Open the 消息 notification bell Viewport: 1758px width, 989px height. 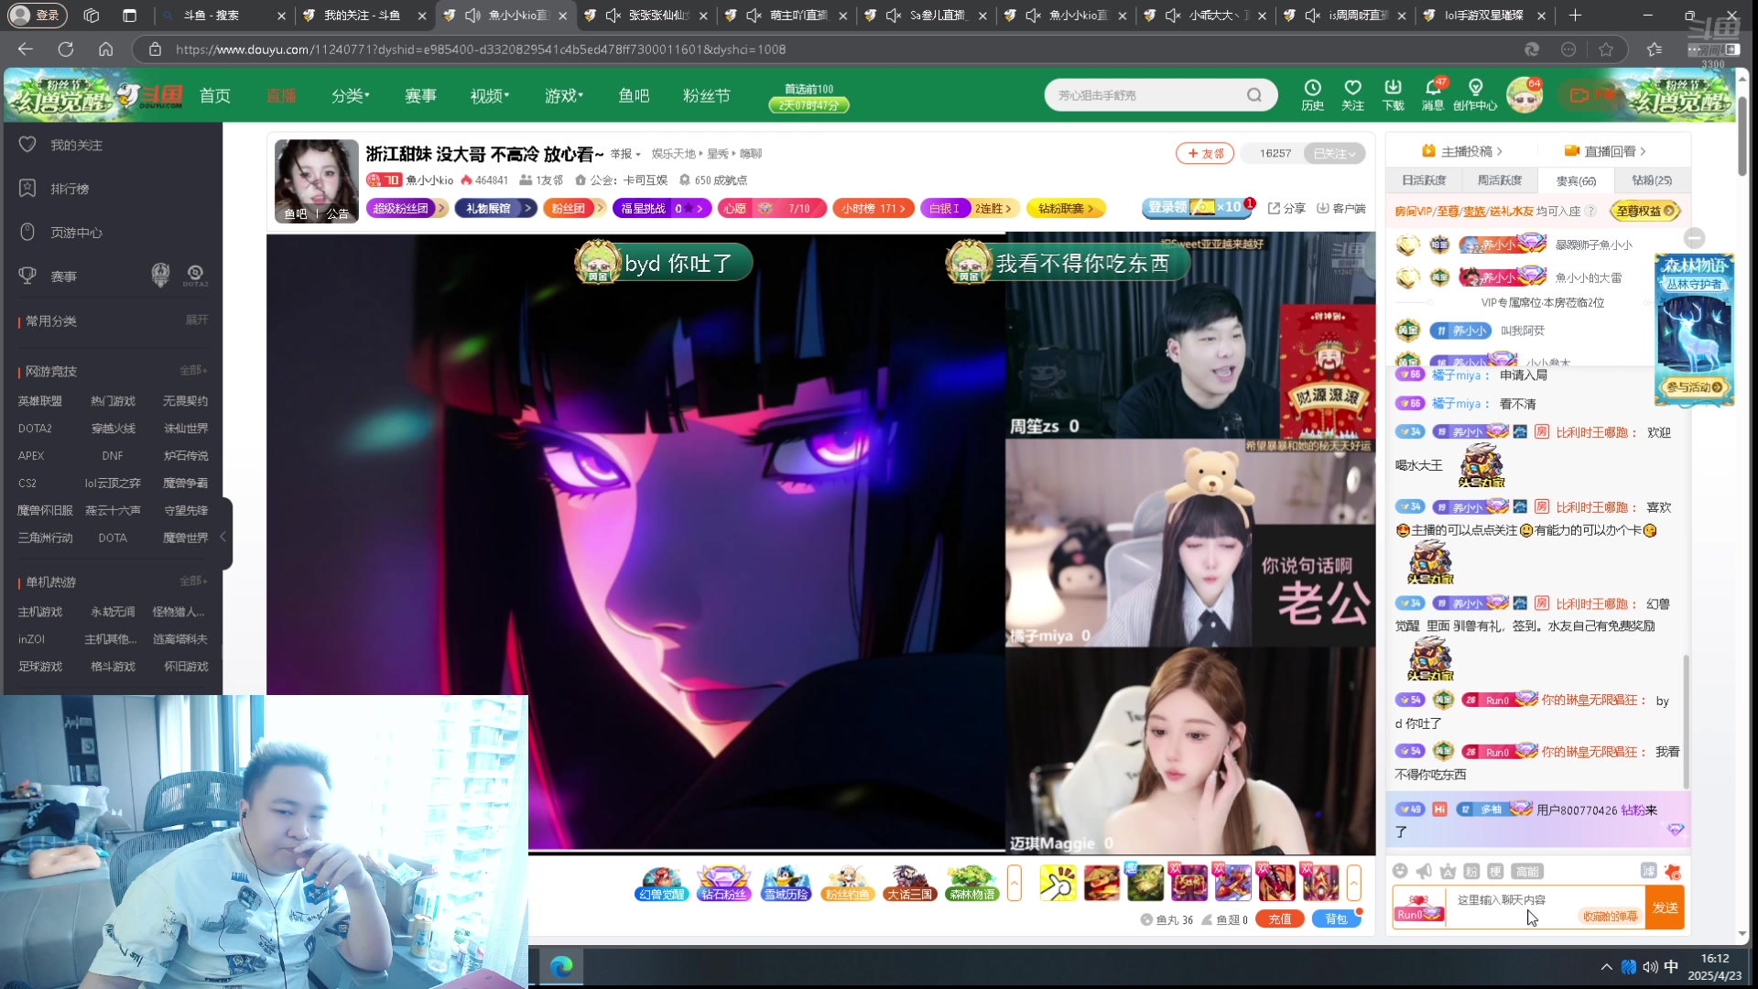pyautogui.click(x=1433, y=94)
